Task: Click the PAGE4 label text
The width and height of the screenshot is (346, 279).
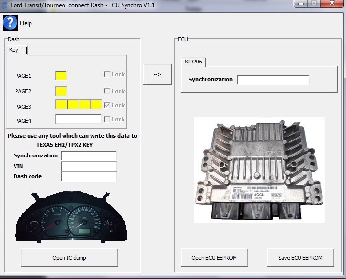Action: tap(23, 121)
